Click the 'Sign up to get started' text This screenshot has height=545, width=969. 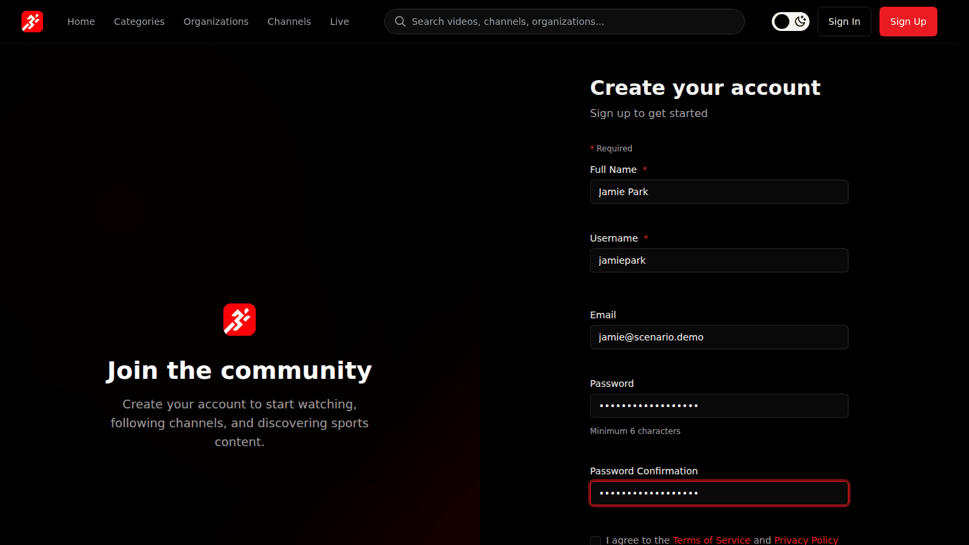[649, 113]
